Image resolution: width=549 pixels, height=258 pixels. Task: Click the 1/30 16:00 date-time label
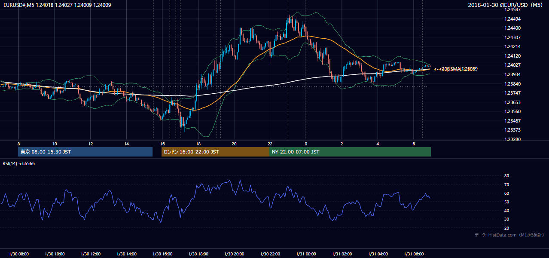(162, 254)
